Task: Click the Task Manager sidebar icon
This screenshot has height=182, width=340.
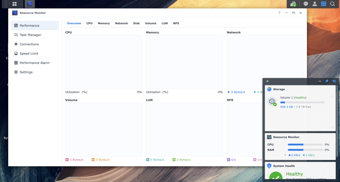Action: 16,35
